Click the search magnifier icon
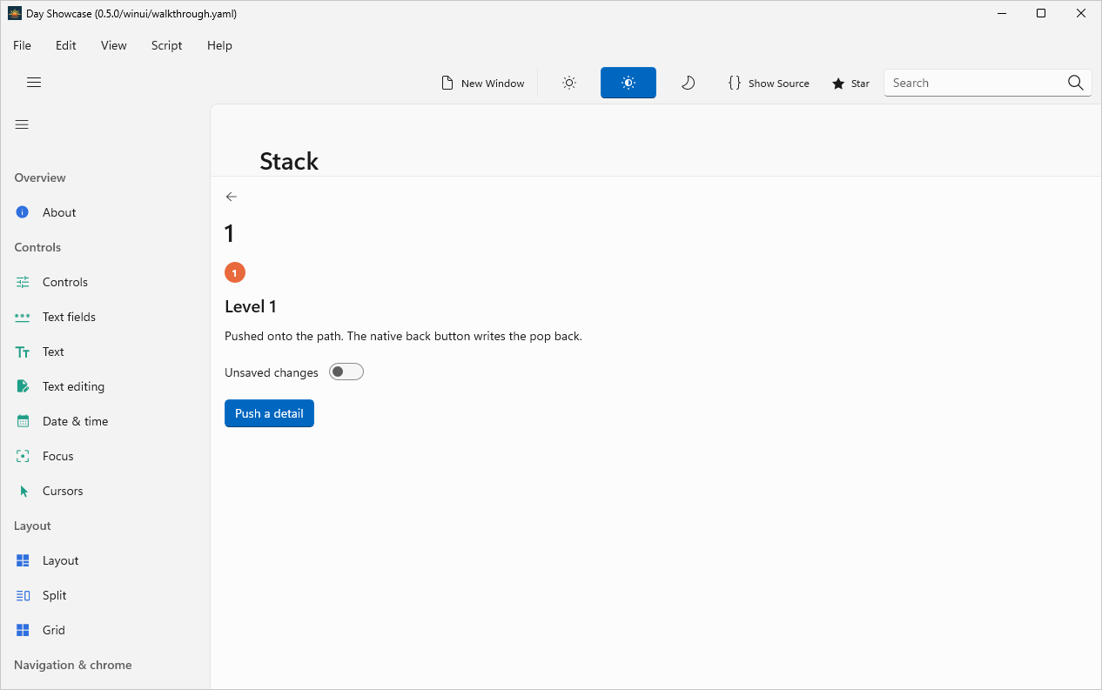The width and height of the screenshot is (1102, 690). [x=1076, y=83]
